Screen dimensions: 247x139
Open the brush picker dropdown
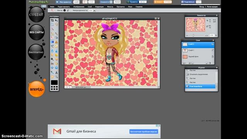(x=68, y=10)
